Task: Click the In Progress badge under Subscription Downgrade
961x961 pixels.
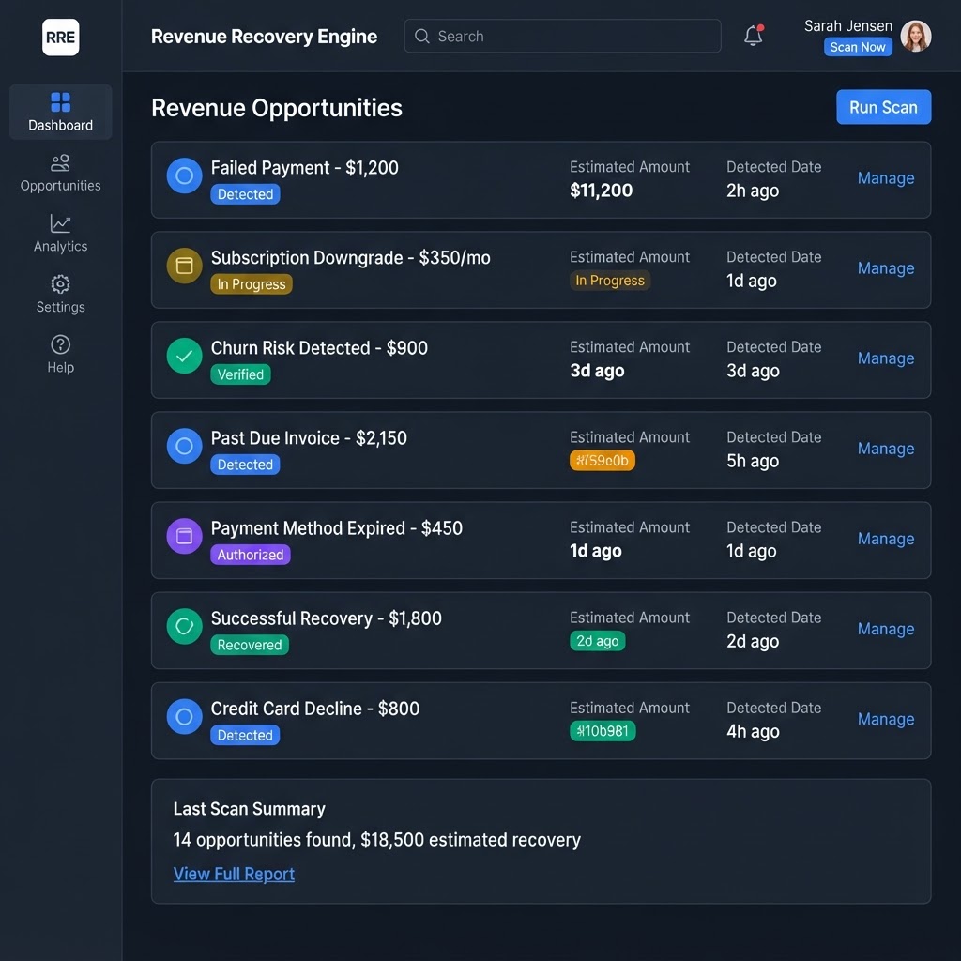Action: pos(252,284)
